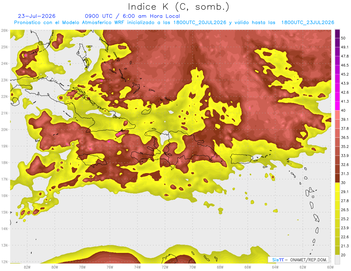The height and width of the screenshot is (271, 351).
Task: Click the longitude axis label '76W'
Action: pyautogui.click(x=110, y=267)
